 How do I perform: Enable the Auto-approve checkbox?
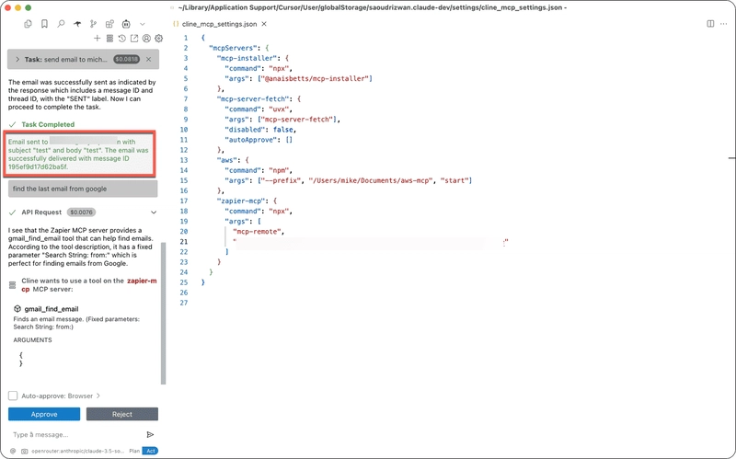pos(13,396)
